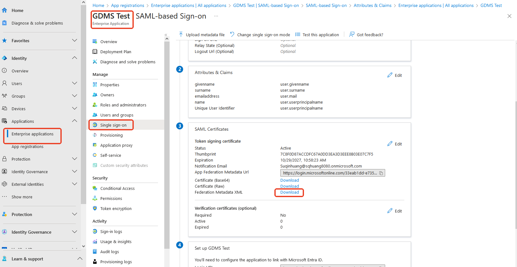Viewport: 517px width, 267px height.
Task: Click the External Identities icon
Action: point(4,184)
